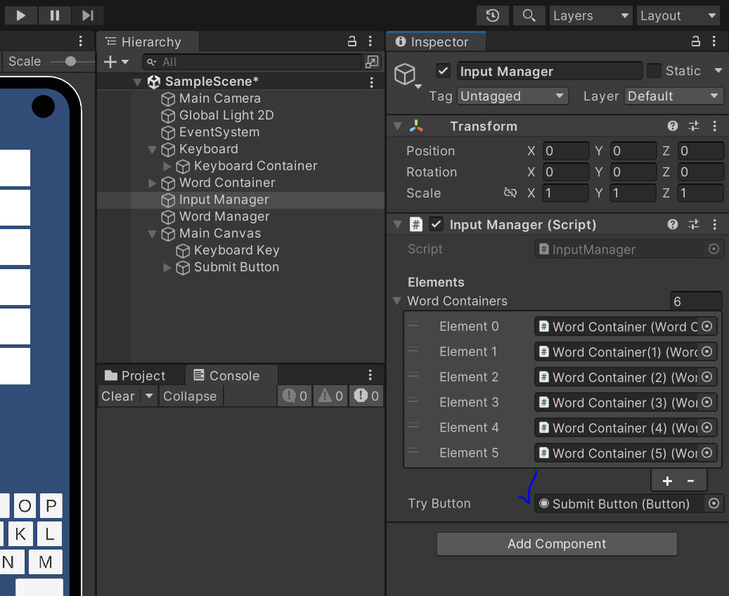The image size is (729, 596).
Task: Collapse the SampleScene root foldout
Action: point(137,82)
